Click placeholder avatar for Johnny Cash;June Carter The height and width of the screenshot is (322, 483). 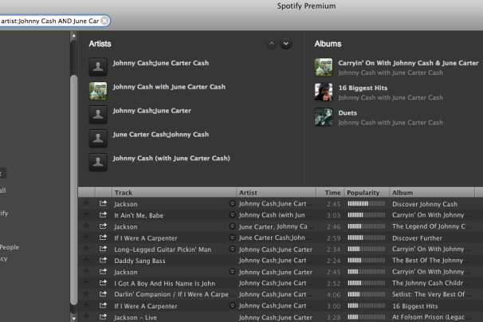98,114
